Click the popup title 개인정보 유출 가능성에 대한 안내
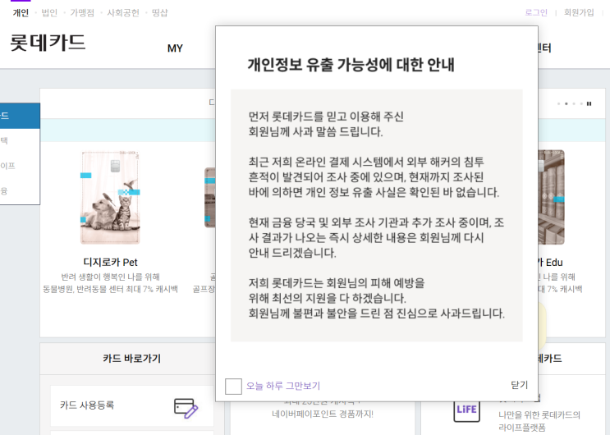 pyautogui.click(x=351, y=65)
